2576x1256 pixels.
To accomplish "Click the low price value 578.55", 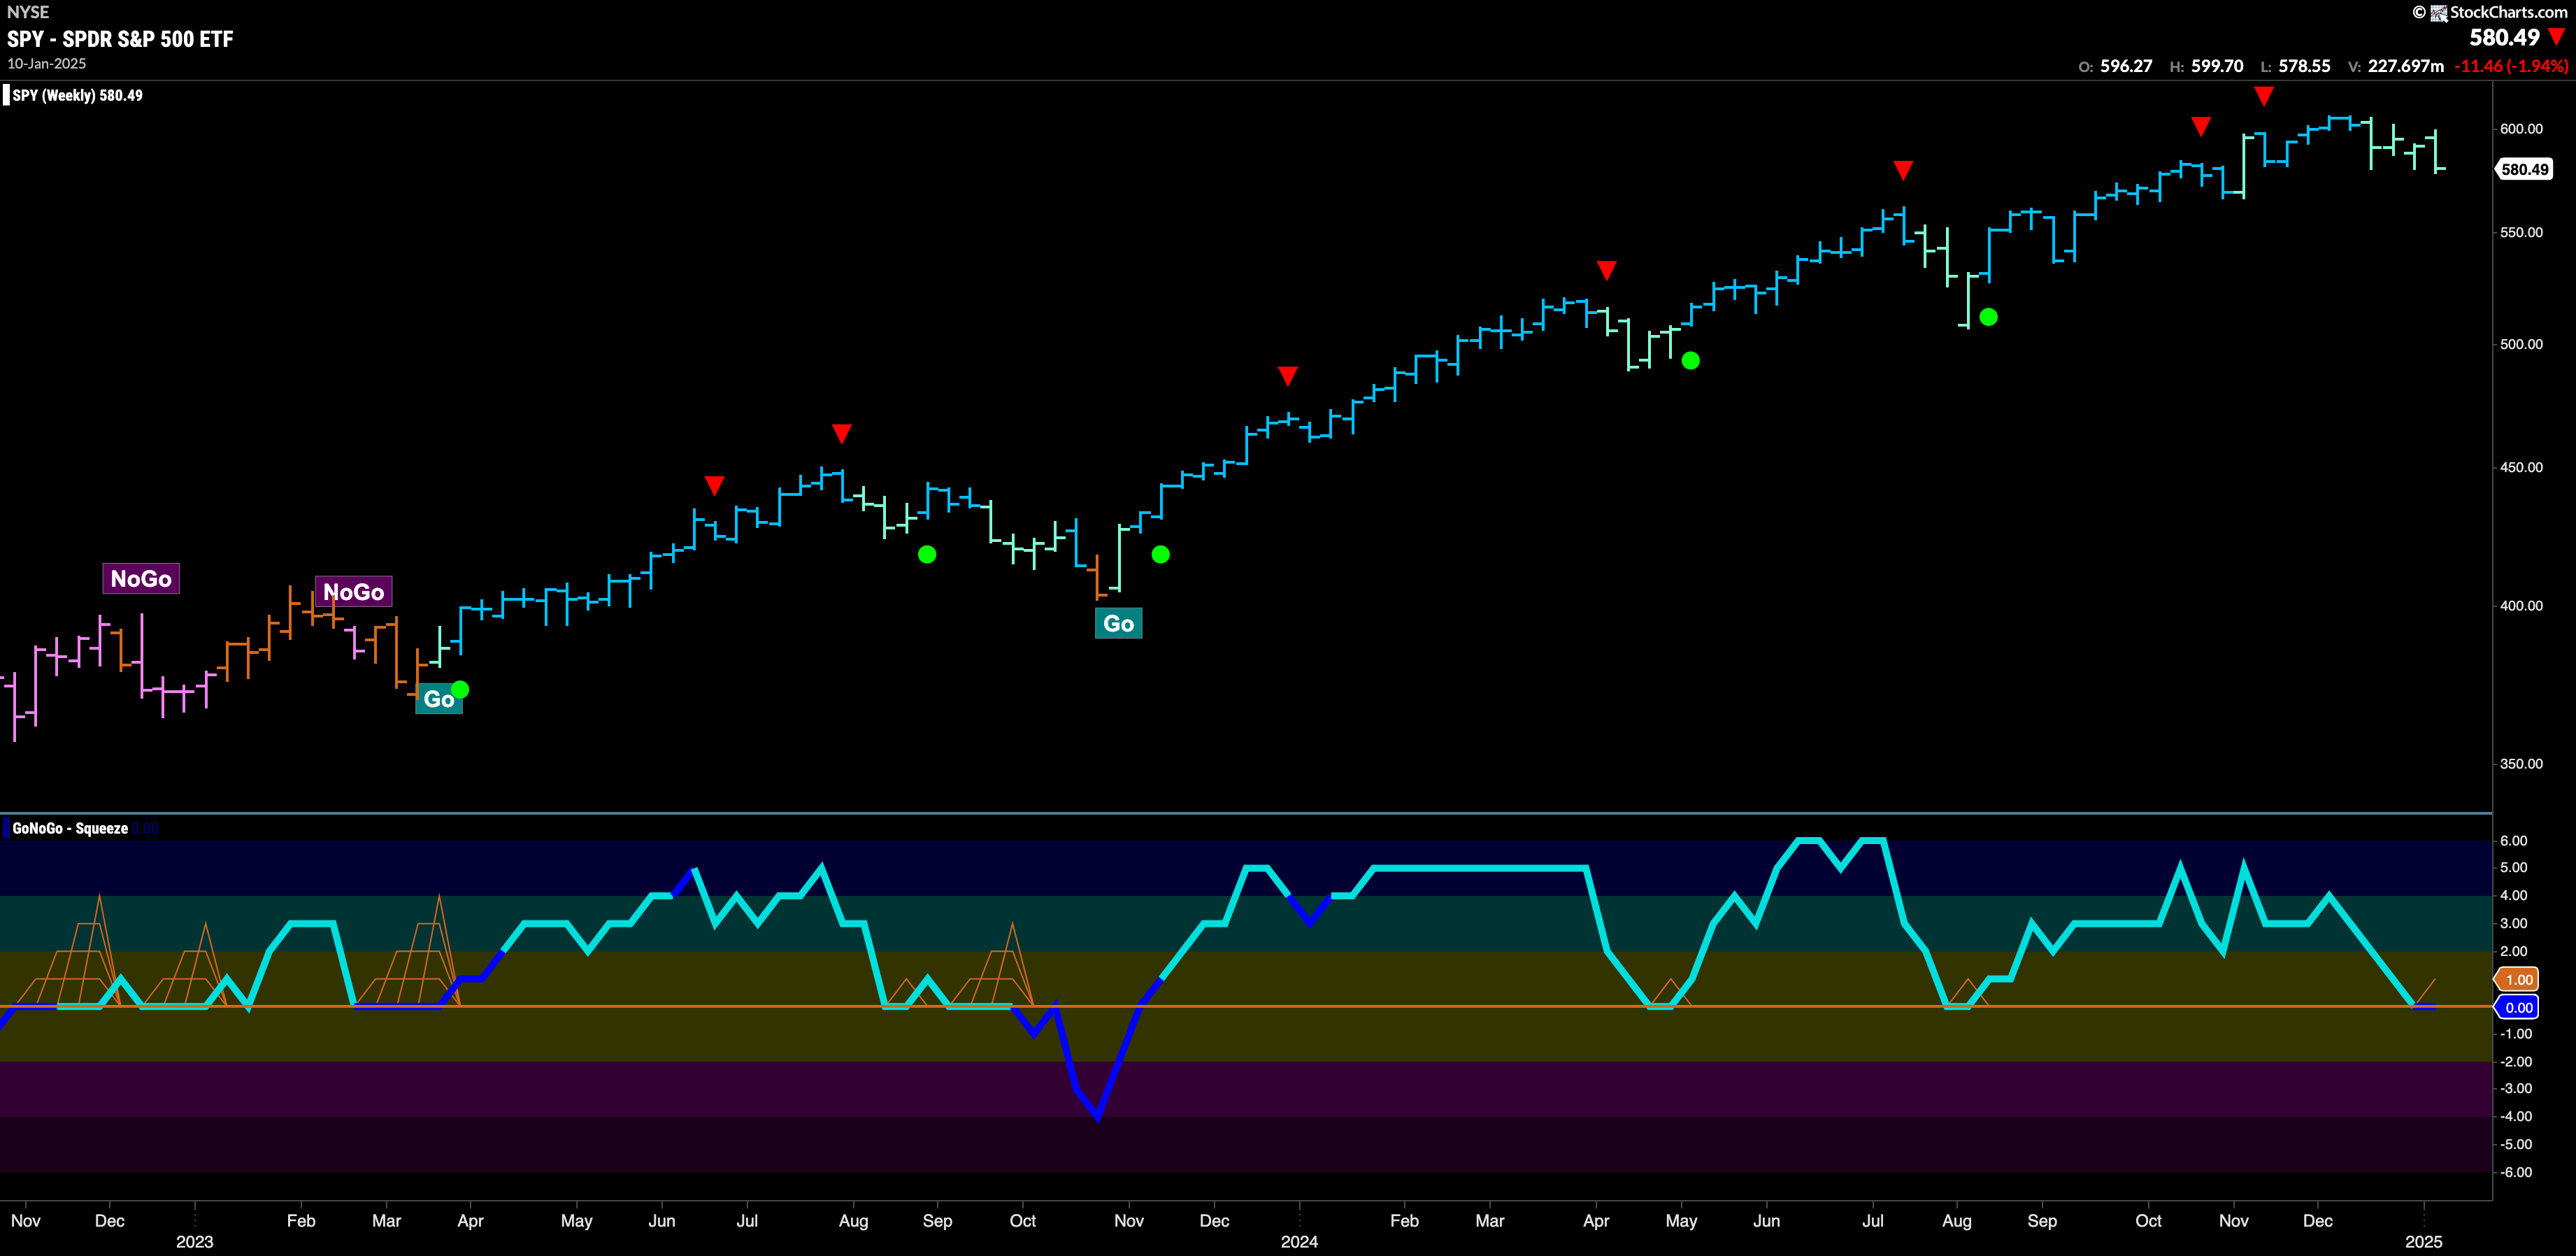I will (2304, 66).
